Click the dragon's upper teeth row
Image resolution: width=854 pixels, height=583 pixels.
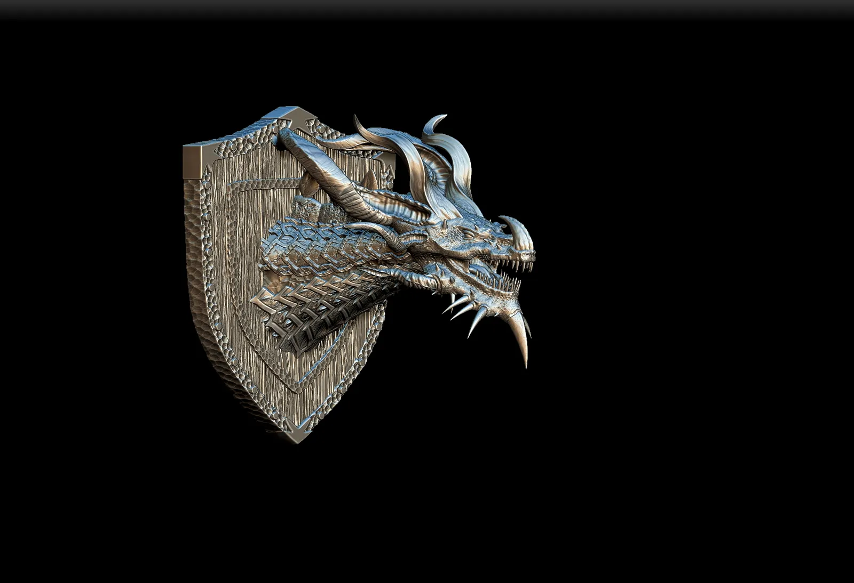coord(512,263)
